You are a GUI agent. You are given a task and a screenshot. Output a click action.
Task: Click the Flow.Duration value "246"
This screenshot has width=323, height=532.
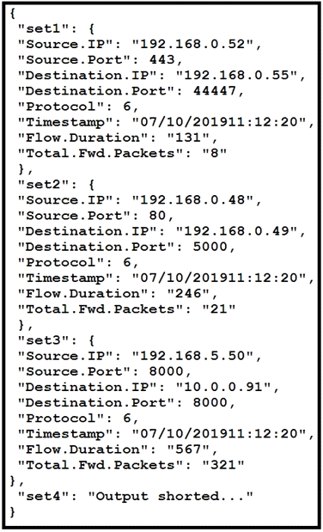(x=188, y=293)
